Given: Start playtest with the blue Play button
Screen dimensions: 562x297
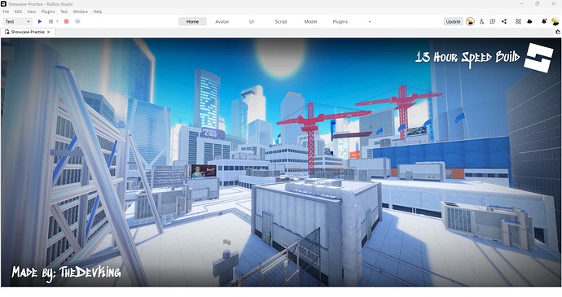Looking at the screenshot, I should tap(40, 21).
